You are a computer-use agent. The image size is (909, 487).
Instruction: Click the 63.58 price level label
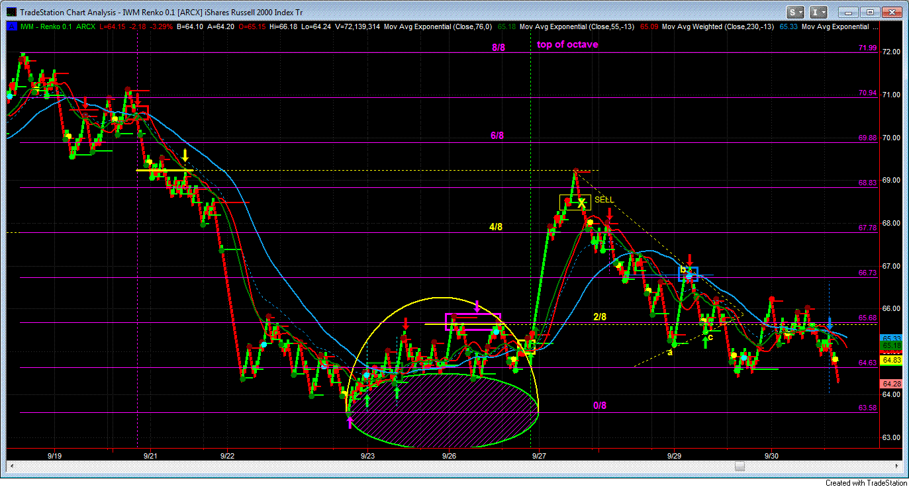click(867, 408)
